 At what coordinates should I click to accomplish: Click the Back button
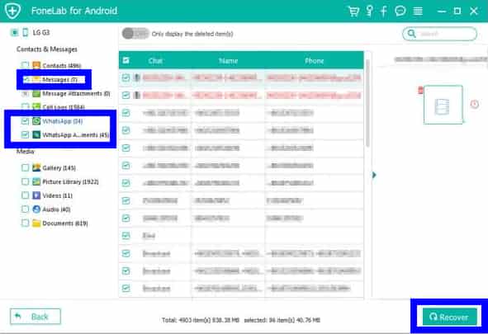[36, 317]
